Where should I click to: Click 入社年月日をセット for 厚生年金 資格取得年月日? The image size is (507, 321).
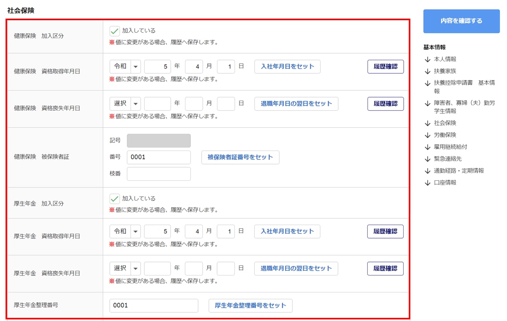287,231
